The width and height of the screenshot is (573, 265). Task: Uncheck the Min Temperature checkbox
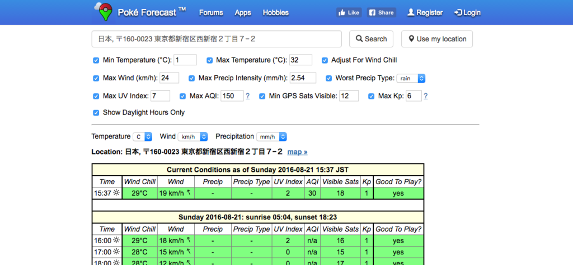(x=96, y=60)
